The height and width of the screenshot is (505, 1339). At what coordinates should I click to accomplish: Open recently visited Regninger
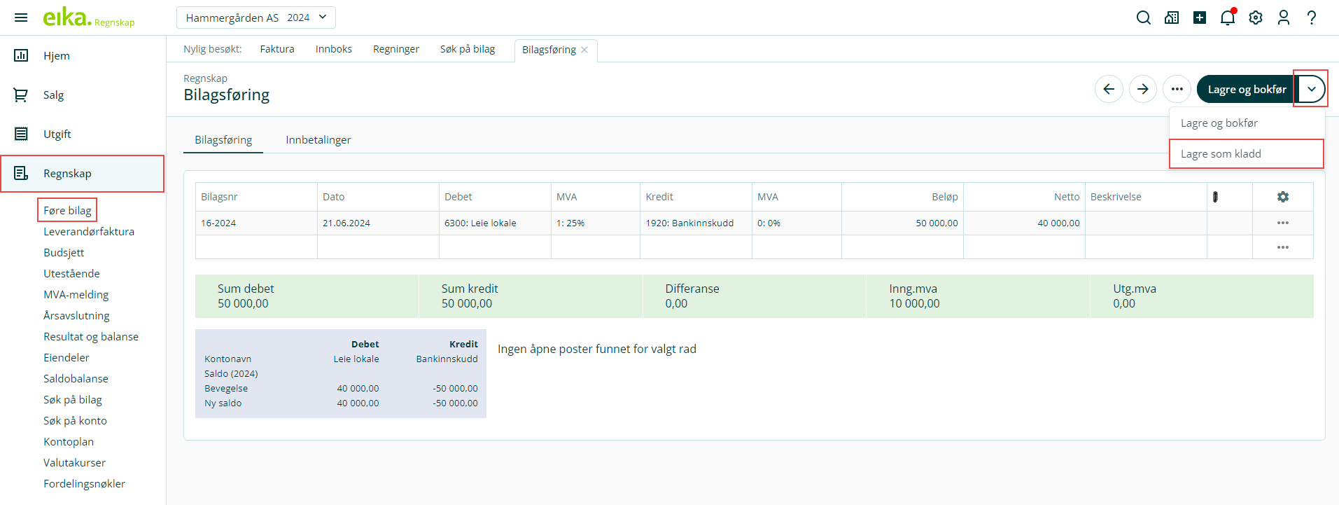(396, 49)
